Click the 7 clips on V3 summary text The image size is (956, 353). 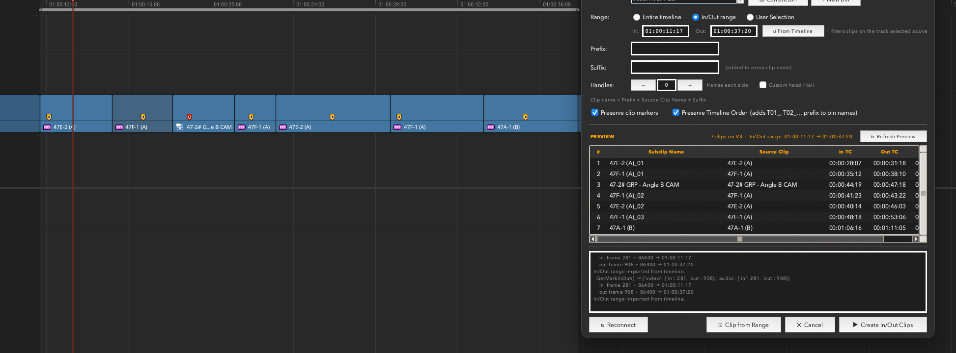727,137
